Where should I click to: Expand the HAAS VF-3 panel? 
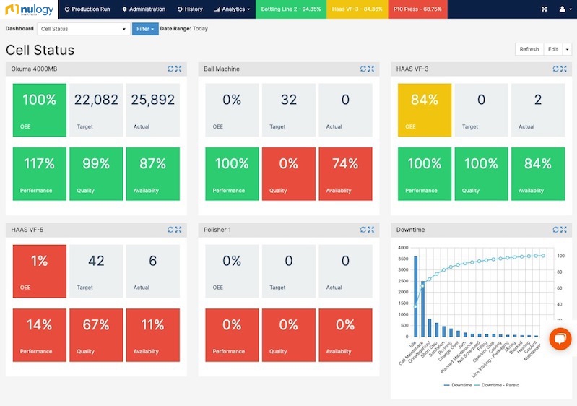563,69
